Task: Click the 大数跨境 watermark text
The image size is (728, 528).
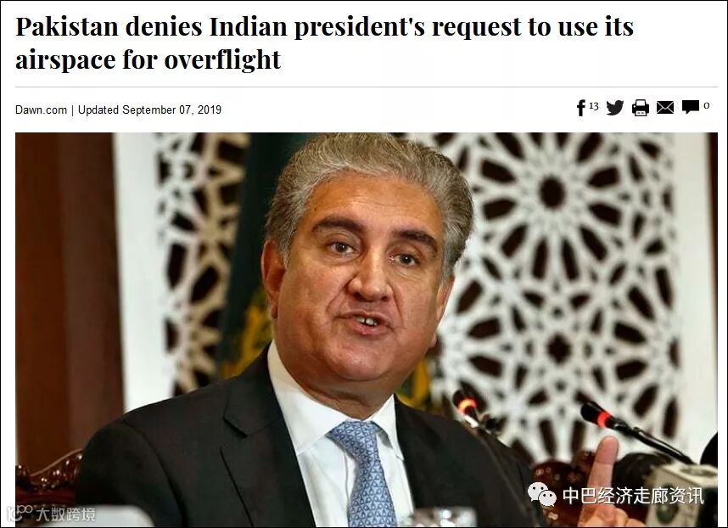Action: (x=65, y=514)
